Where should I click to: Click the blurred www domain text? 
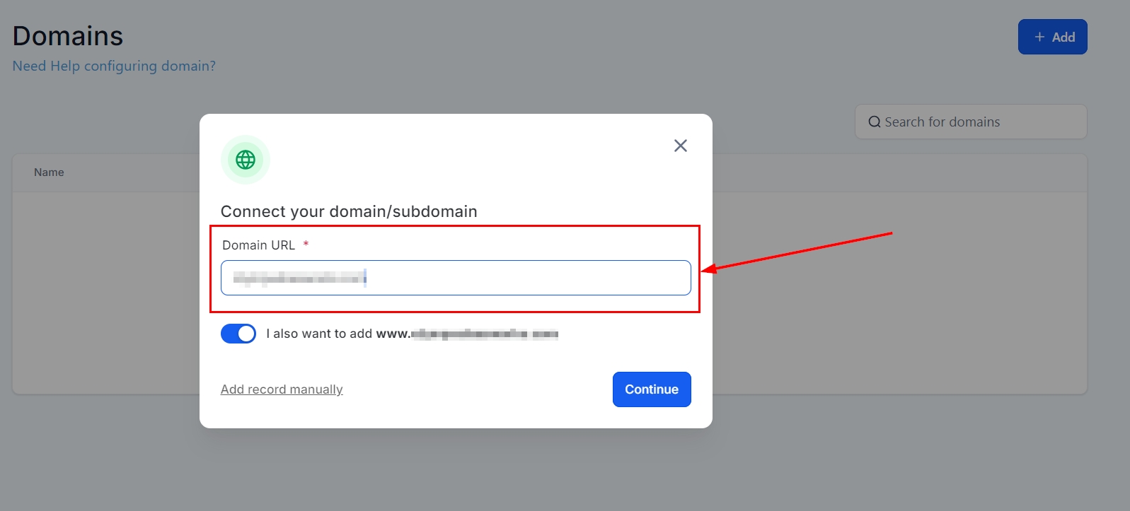click(x=485, y=334)
